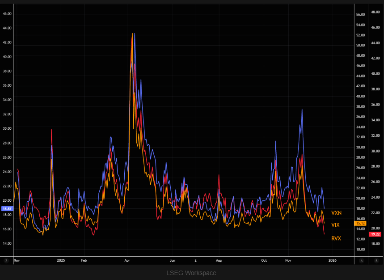384x280 pixels.
Task: Click the Oct label on time axis
Action: pyautogui.click(x=264, y=260)
